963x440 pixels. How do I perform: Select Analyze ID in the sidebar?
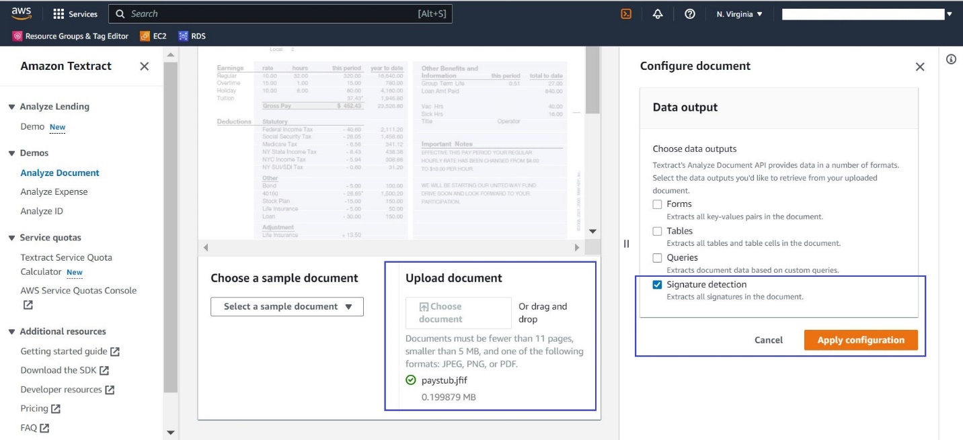tap(41, 211)
